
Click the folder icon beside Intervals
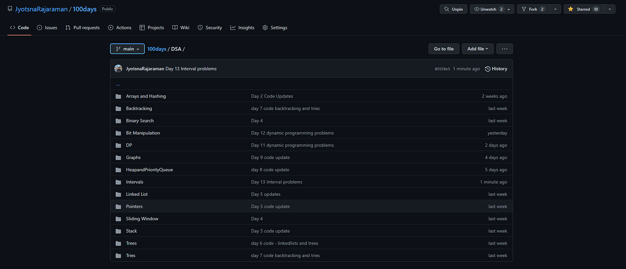(118, 181)
